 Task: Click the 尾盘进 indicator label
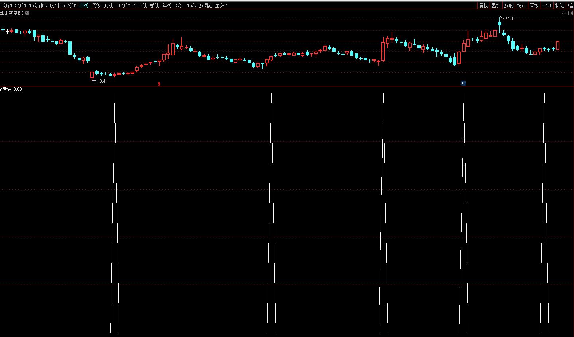(x=6, y=89)
